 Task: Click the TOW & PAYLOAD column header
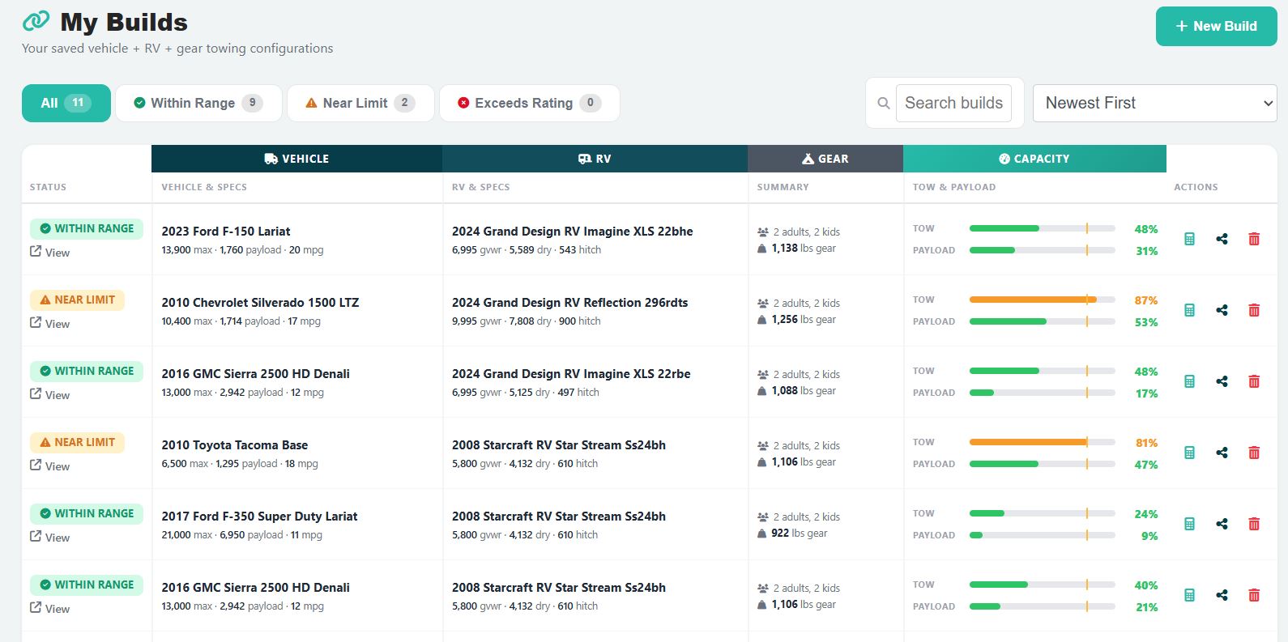(x=954, y=187)
